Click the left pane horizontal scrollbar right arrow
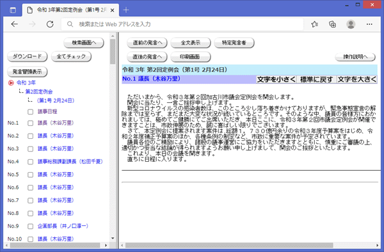Viewport: 384px width, 252px height. 106,245
